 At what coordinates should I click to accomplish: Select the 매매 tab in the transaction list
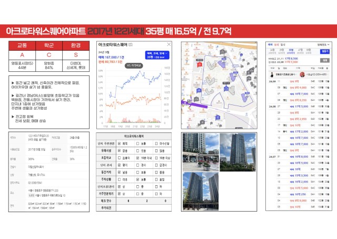270,44
